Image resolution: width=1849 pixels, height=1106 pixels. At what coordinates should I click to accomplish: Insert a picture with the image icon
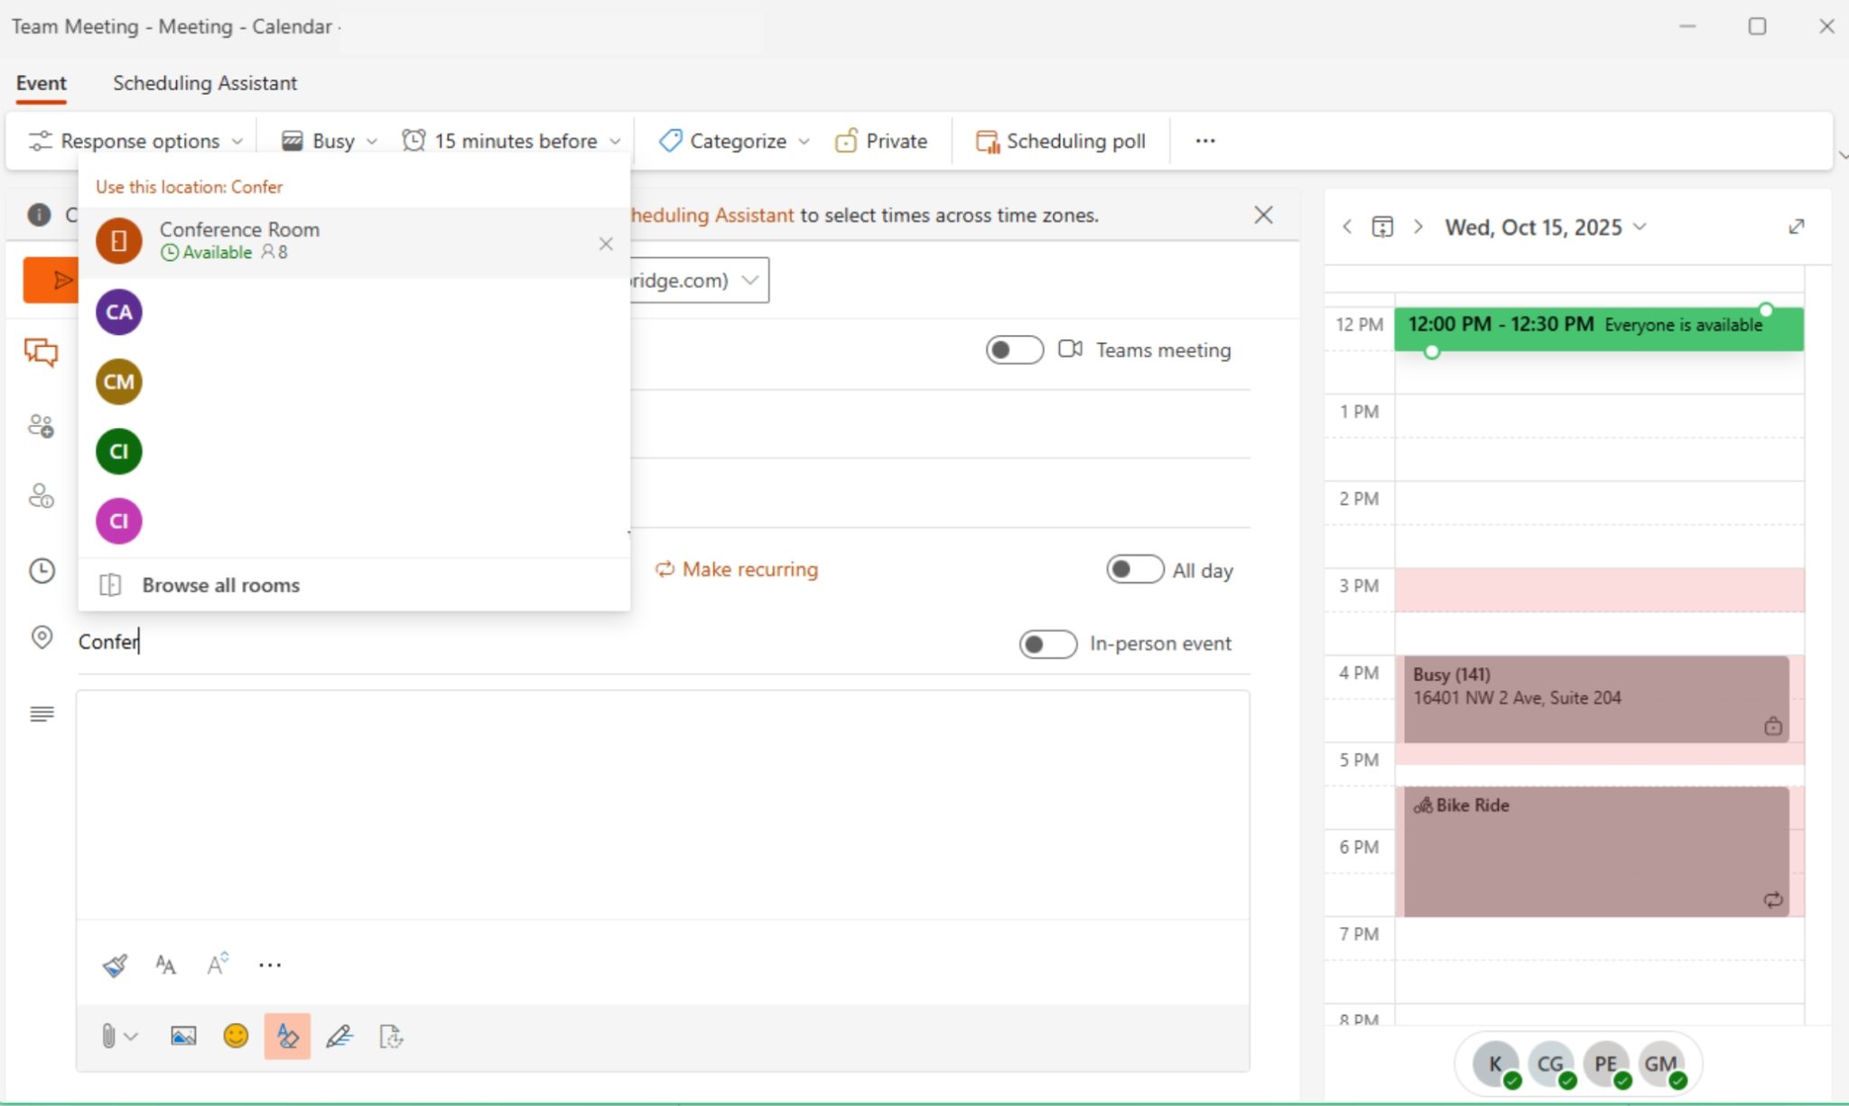click(183, 1036)
